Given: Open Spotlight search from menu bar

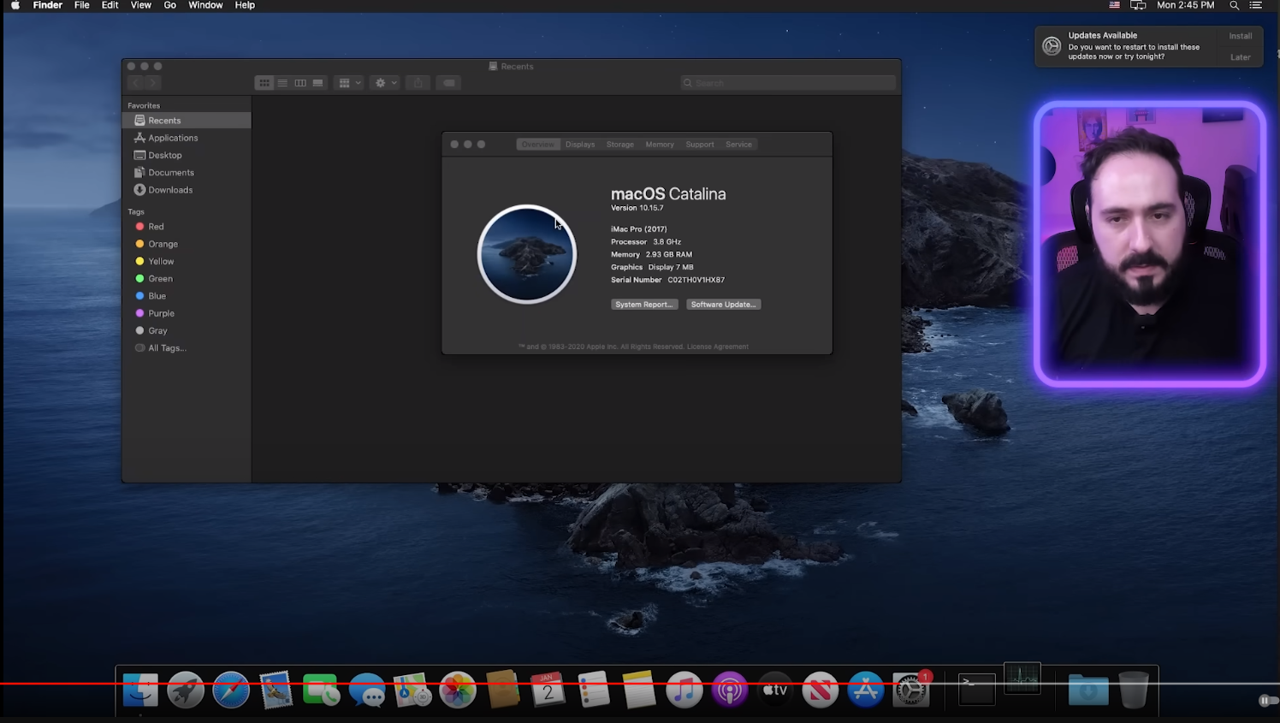Looking at the screenshot, I should [x=1234, y=5].
